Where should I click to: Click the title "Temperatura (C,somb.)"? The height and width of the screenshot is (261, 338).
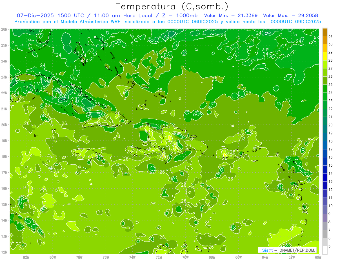click(x=172, y=6)
